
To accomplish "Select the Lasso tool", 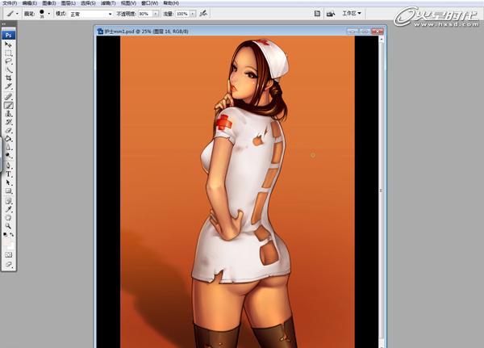I will [x=8, y=61].
